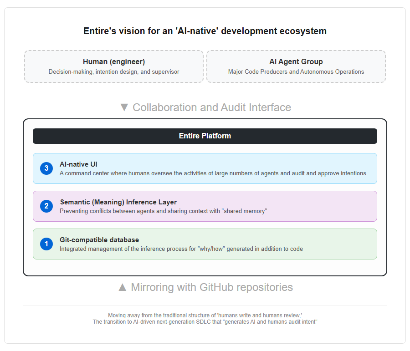410x351 pixels.
Task: Click the 'Major Code Producers' subtitle text
Action: 296,72
